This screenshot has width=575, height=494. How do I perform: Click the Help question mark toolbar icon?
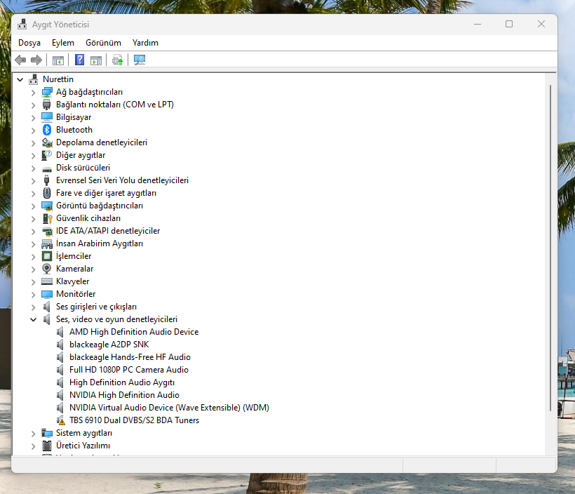80,60
